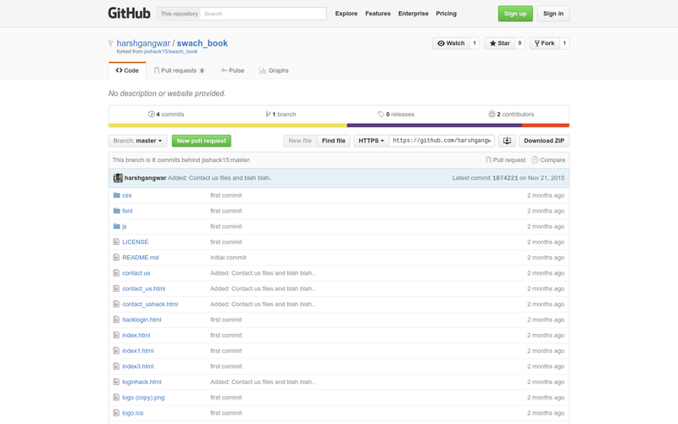Click the tag icon beside 0 releases

pos(381,114)
